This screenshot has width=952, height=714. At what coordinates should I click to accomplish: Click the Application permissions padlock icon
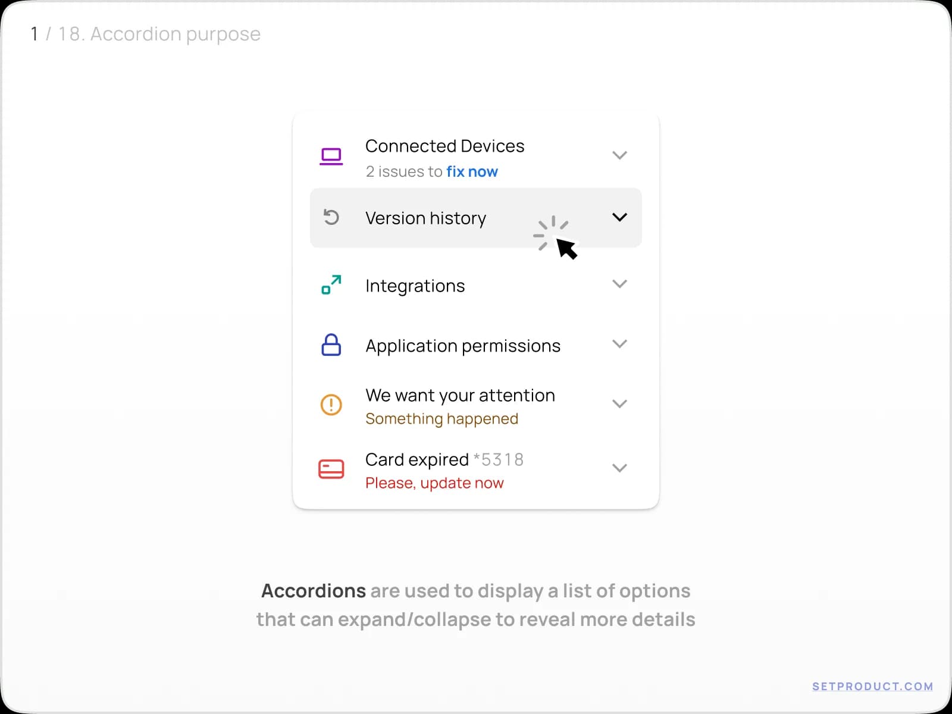click(331, 345)
